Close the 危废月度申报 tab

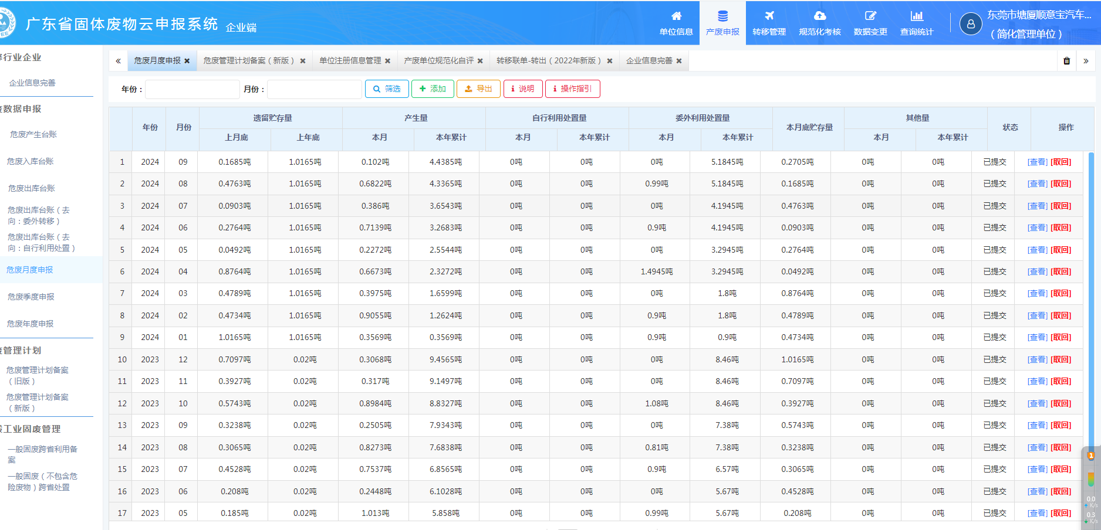click(x=187, y=61)
